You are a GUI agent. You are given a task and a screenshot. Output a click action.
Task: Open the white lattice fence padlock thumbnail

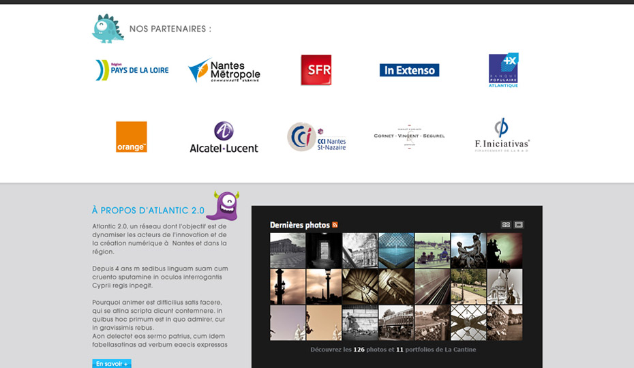tap(468, 323)
